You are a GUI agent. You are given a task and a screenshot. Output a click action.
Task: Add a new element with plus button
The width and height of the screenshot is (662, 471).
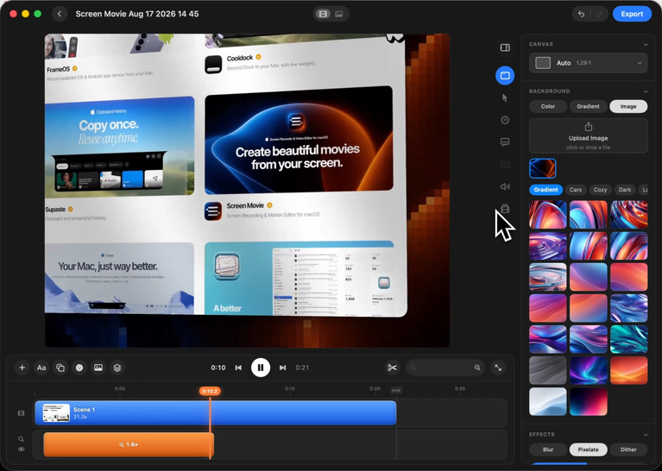[x=22, y=367]
